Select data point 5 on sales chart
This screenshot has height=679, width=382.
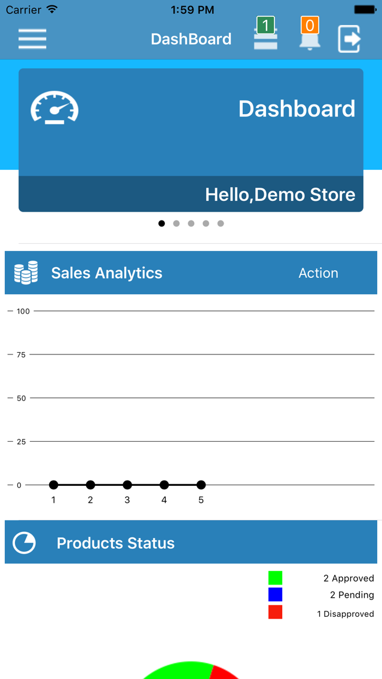pyautogui.click(x=201, y=485)
